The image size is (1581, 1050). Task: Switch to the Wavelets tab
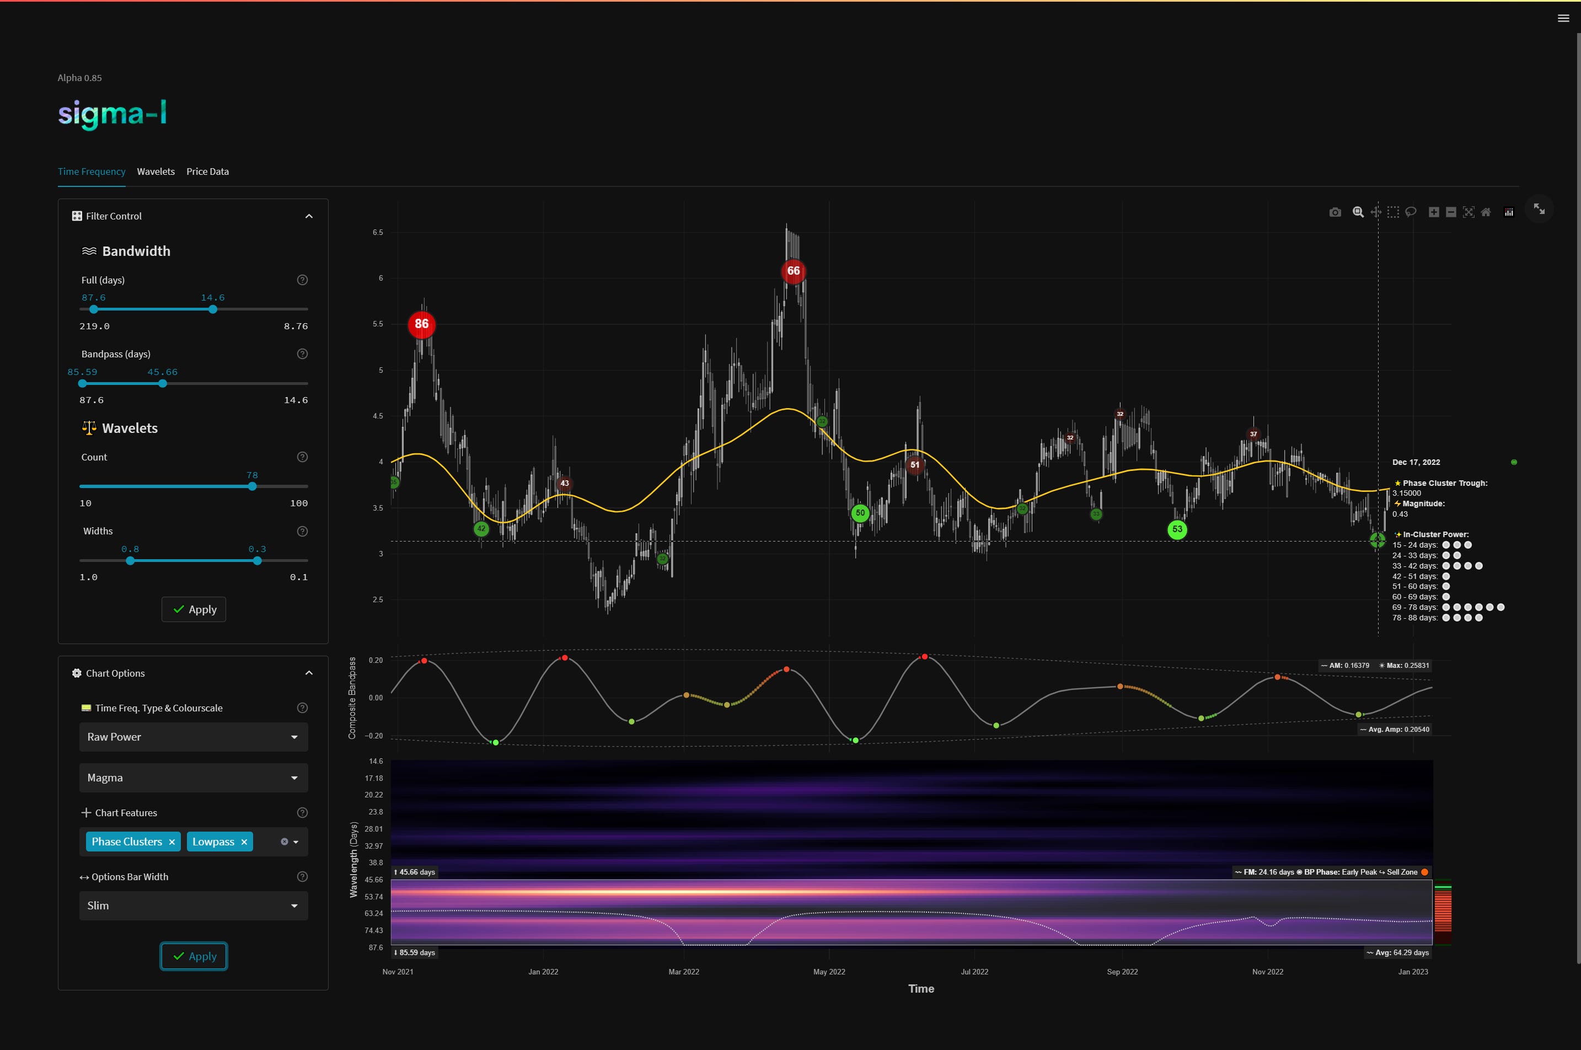click(156, 172)
